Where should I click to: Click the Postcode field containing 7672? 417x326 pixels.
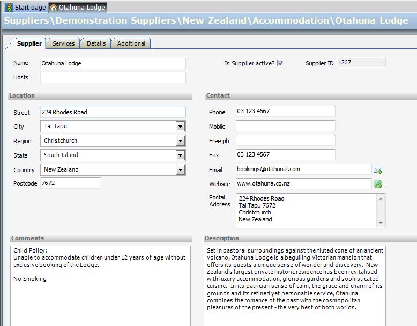[70, 183]
